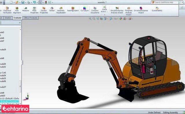The width and height of the screenshot is (185, 114).
Task: Open Assembly Visualization
Action: [x=61, y=10]
